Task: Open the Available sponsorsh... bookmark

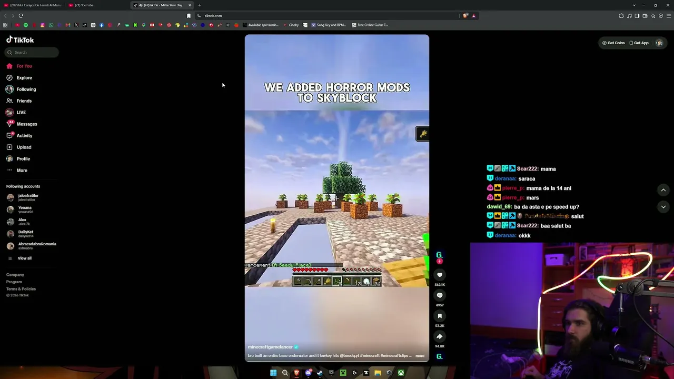Action: tap(260, 25)
